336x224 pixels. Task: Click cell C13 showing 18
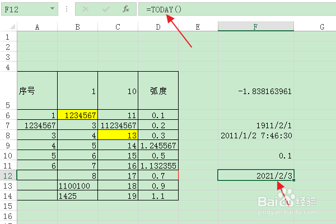pos(118,185)
